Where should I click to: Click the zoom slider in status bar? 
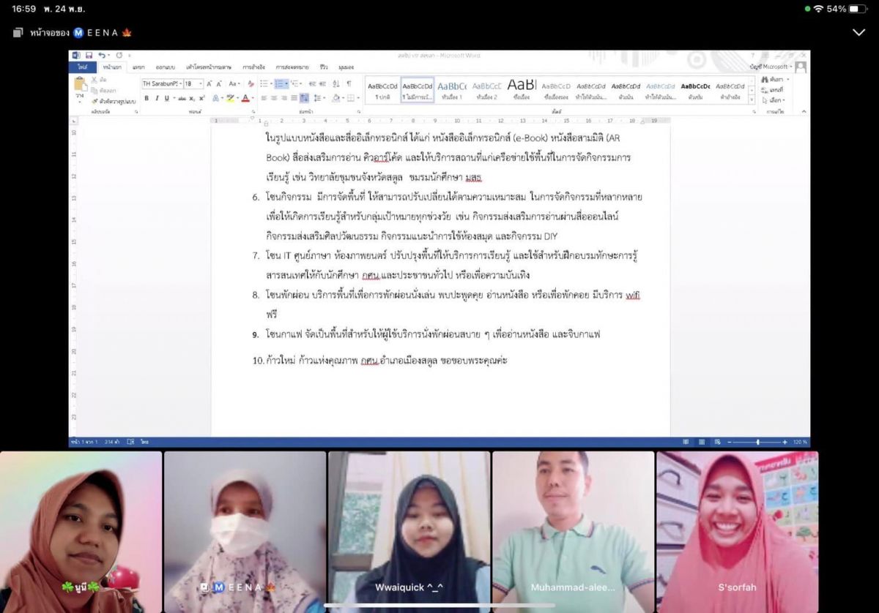pyautogui.click(x=757, y=442)
